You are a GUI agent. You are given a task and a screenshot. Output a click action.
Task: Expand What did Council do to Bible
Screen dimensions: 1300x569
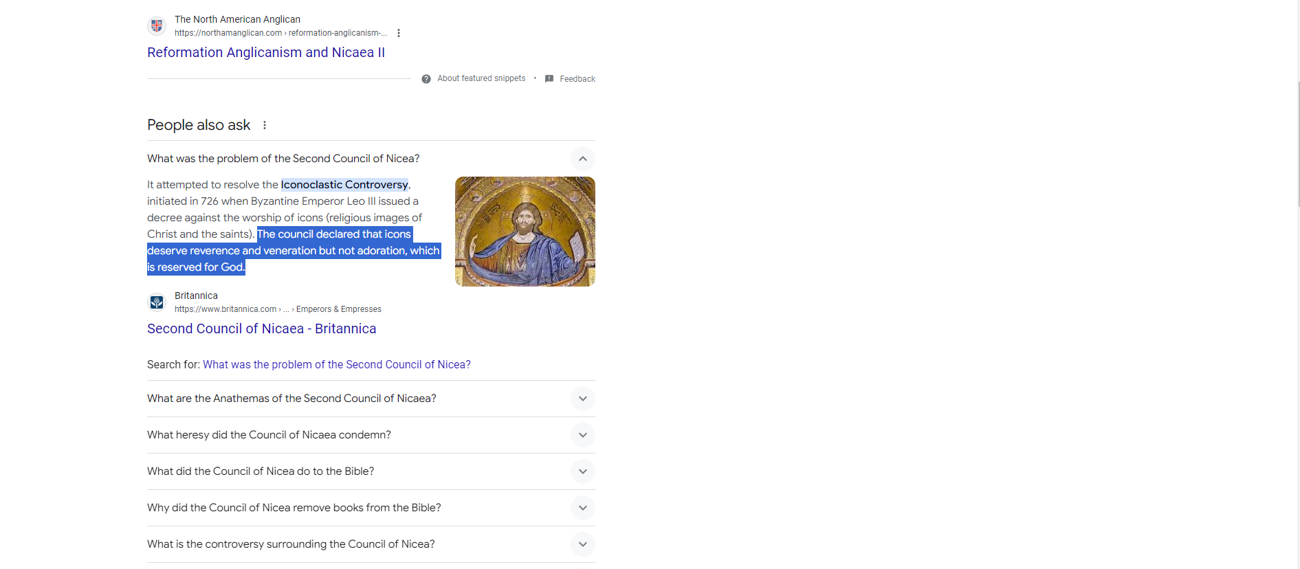click(x=582, y=471)
